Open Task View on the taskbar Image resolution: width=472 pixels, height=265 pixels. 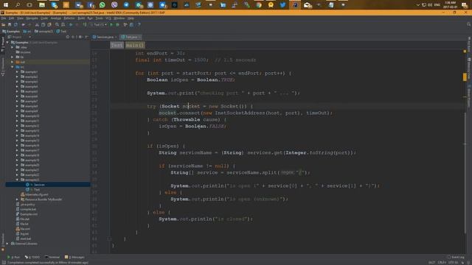pyautogui.click(x=29, y=5)
